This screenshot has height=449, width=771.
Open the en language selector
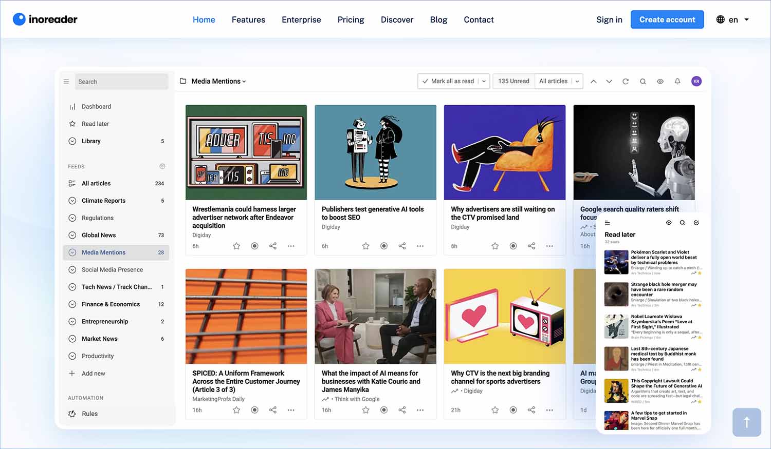(733, 19)
